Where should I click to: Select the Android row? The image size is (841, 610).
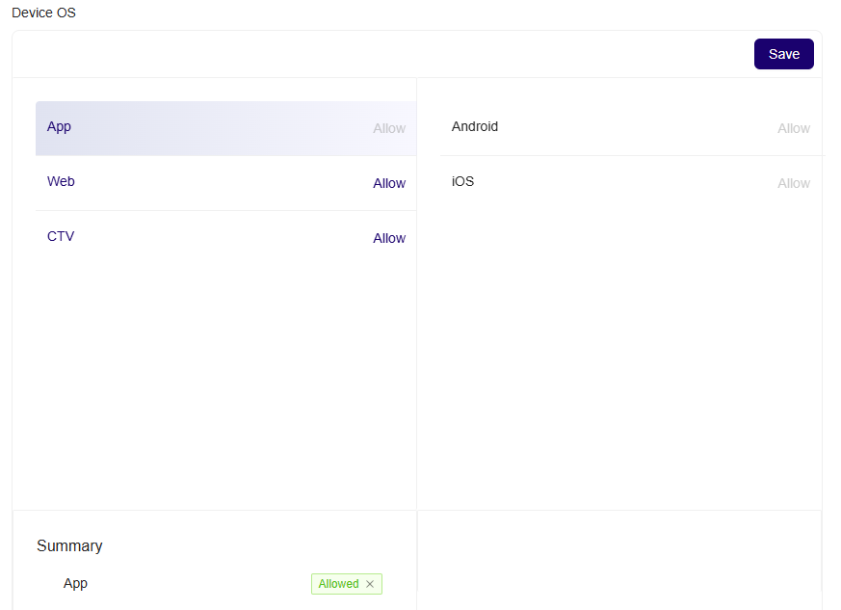click(x=631, y=128)
